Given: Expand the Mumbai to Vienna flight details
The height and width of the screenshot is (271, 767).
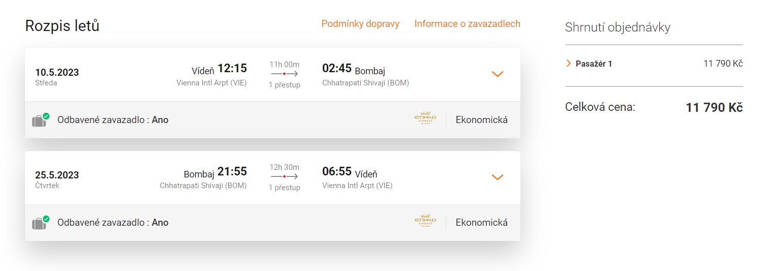Looking at the screenshot, I should [x=497, y=177].
